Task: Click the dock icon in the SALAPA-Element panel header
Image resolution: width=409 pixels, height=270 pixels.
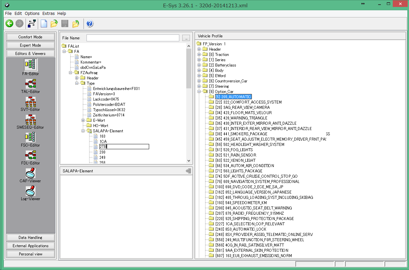Action: [x=188, y=171]
